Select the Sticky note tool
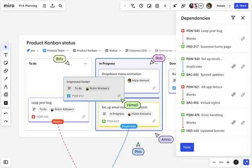The image size is (252, 168). (x=6, y=63)
